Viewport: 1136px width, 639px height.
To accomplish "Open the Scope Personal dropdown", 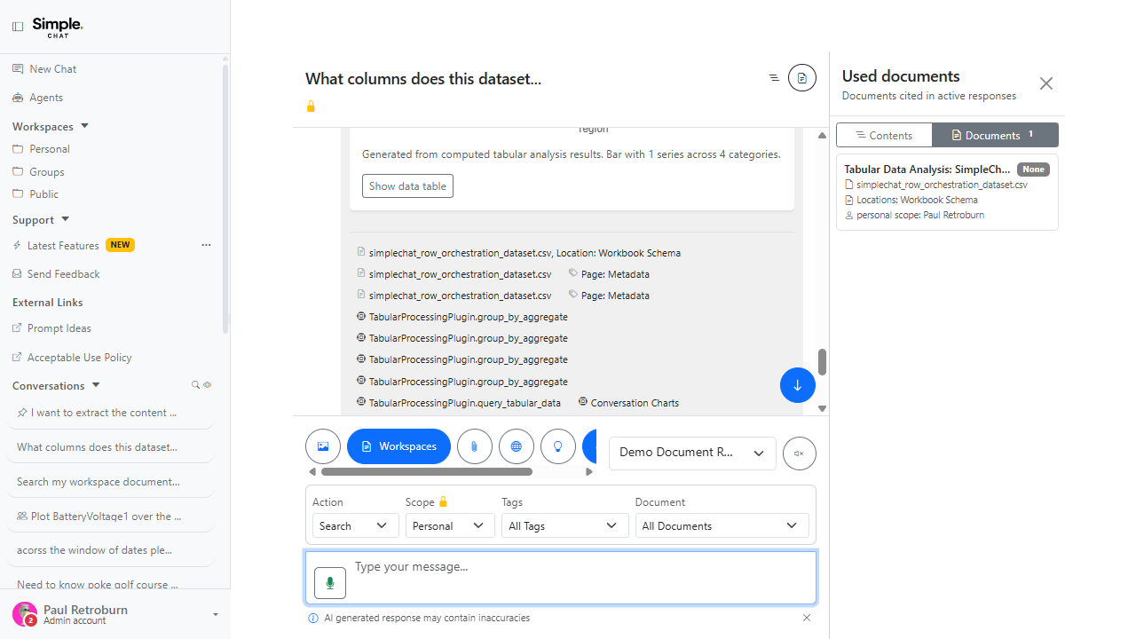I will point(450,526).
